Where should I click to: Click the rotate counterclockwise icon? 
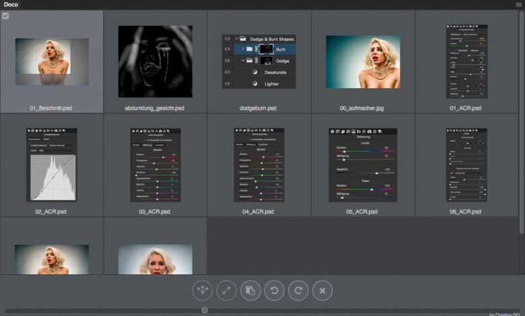click(x=275, y=290)
